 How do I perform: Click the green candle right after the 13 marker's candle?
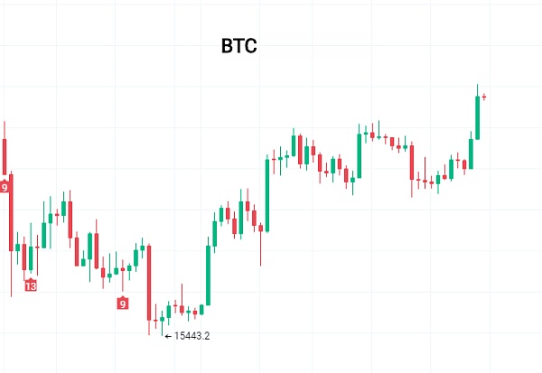click(x=31, y=258)
